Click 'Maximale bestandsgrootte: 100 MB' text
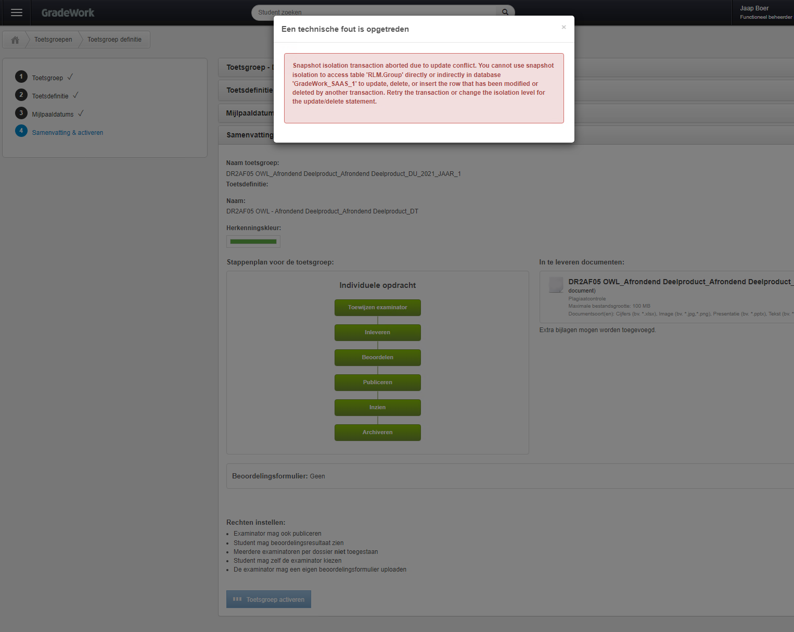This screenshot has height=632, width=794. [x=609, y=306]
